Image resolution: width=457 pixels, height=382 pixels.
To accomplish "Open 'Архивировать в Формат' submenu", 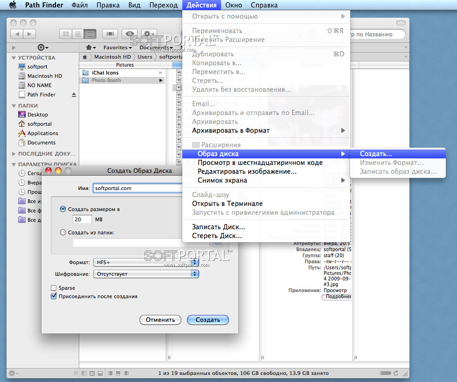I will 266,130.
